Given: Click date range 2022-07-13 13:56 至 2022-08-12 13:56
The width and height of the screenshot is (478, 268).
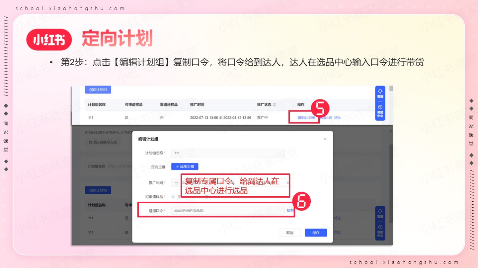Looking at the screenshot, I should coord(220,118).
